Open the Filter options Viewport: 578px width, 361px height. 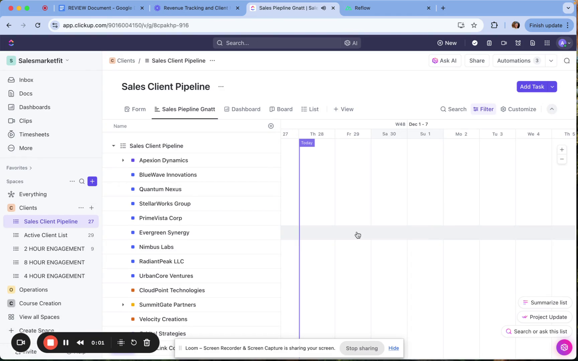pyautogui.click(x=483, y=109)
